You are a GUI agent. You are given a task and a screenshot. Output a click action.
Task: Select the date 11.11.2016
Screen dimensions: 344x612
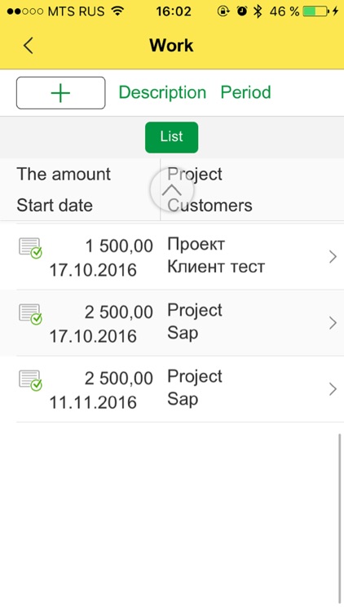pyautogui.click(x=93, y=402)
